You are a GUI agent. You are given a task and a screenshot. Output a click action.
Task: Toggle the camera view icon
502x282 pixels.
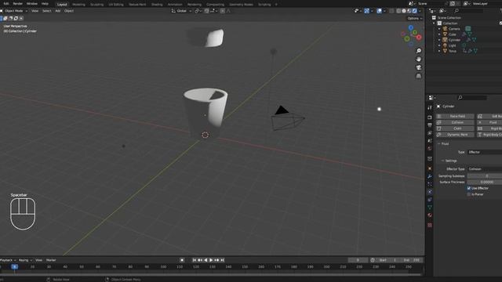tap(418, 67)
